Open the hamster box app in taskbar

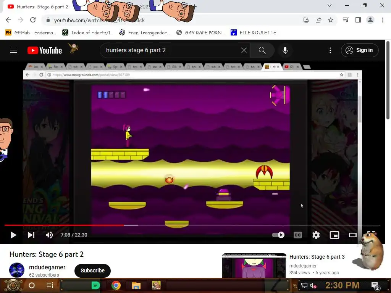pyautogui.click(x=156, y=285)
